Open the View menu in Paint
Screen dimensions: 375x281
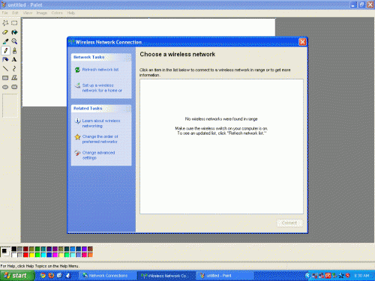point(28,13)
